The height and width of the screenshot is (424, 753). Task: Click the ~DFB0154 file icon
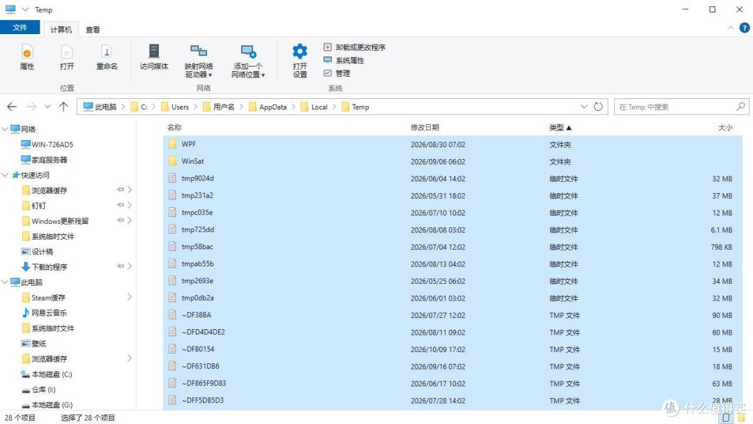172,349
